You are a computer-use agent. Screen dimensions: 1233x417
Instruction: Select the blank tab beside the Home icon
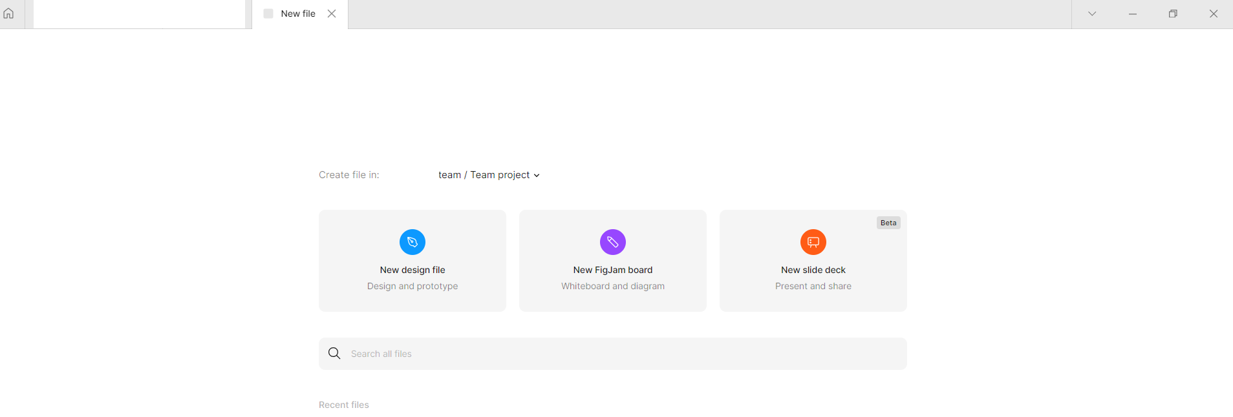click(139, 14)
